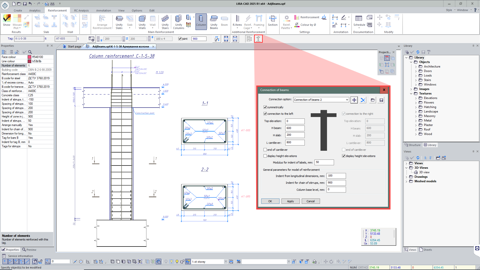480x270 pixels.
Task: Open the Annotation ribbon tab
Action: [x=103, y=10]
